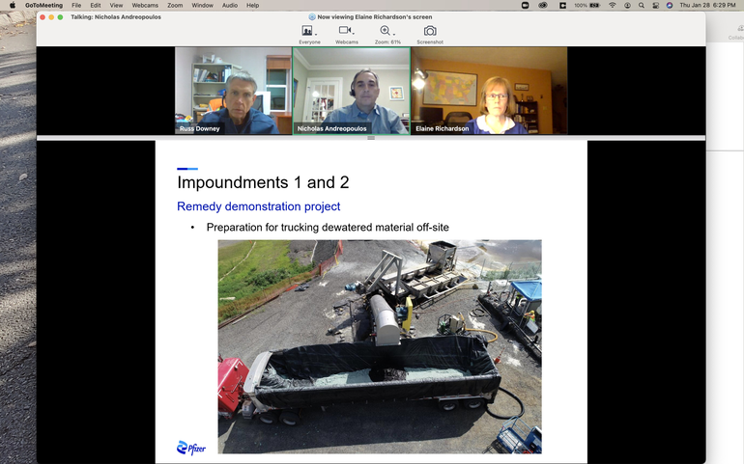The height and width of the screenshot is (464, 744).
Task: Open the Apple menu
Action: tap(12, 5)
